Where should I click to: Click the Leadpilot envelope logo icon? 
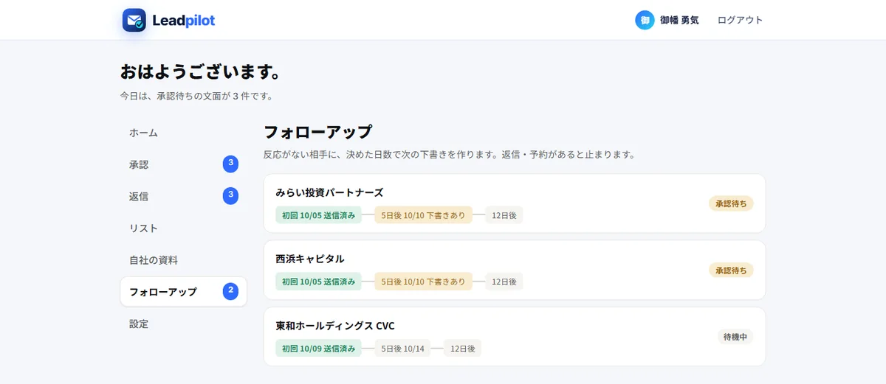coord(134,21)
